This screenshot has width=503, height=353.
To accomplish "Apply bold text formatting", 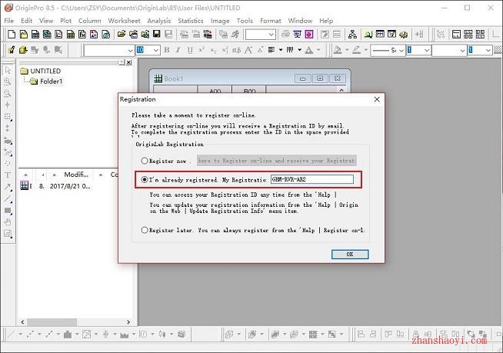I will [166, 50].
